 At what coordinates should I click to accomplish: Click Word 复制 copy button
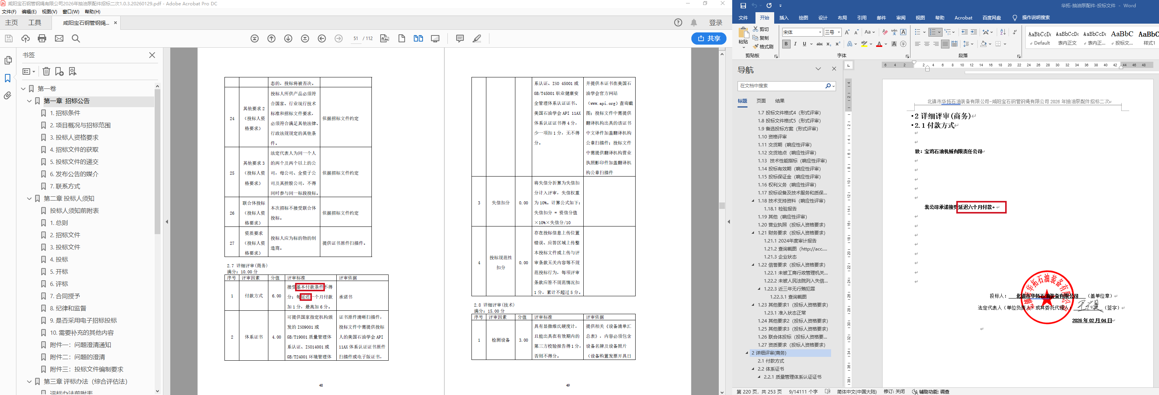coord(761,38)
